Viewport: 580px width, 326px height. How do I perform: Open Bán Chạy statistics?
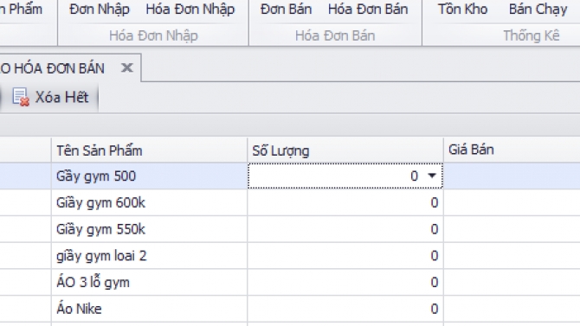point(538,10)
